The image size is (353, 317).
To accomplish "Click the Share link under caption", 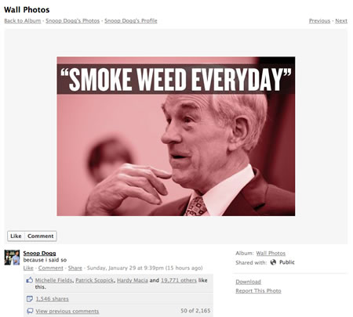I will [75, 268].
